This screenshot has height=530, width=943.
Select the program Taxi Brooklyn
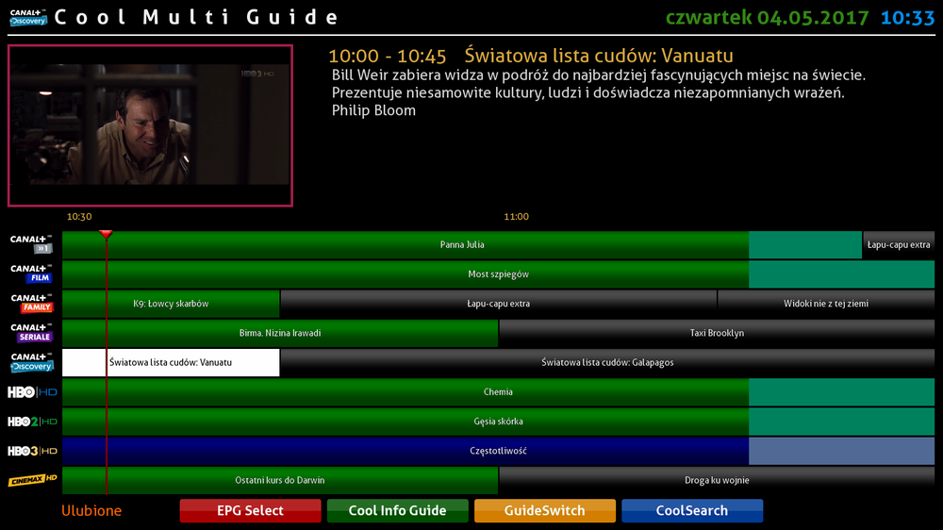[x=717, y=333]
